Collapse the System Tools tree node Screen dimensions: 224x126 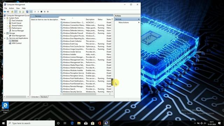click(x=5, y=18)
